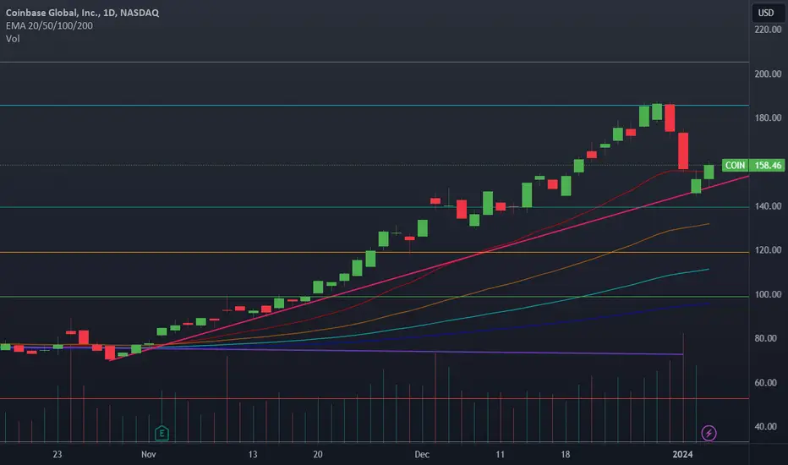Click the '11' date axis label
Viewport: 788px width, 465px height.
pyautogui.click(x=500, y=455)
